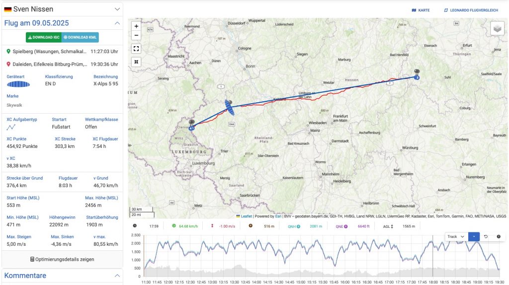Click the QNH info icon
Screen dimensions: 509x285
pos(298,226)
